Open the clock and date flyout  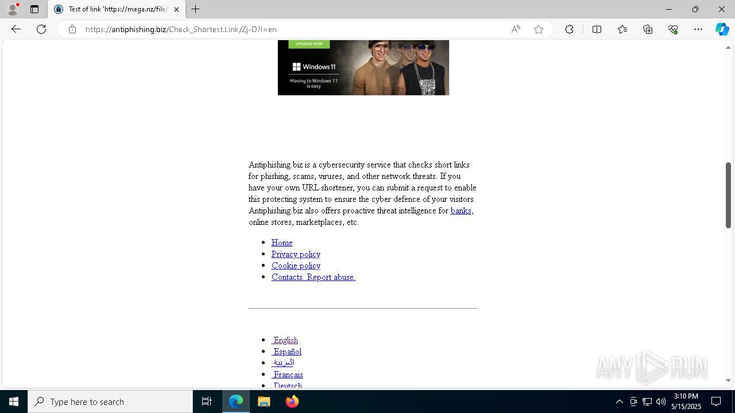pyautogui.click(x=686, y=402)
